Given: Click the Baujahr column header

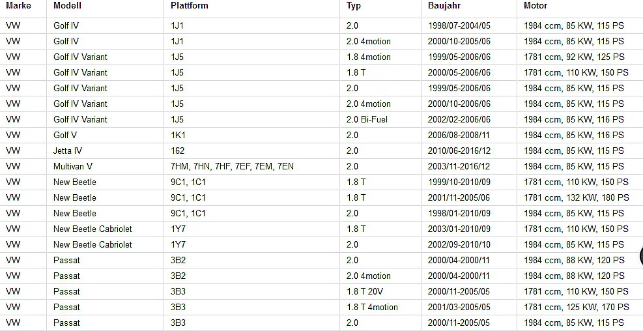Looking at the screenshot, I should click(444, 6).
